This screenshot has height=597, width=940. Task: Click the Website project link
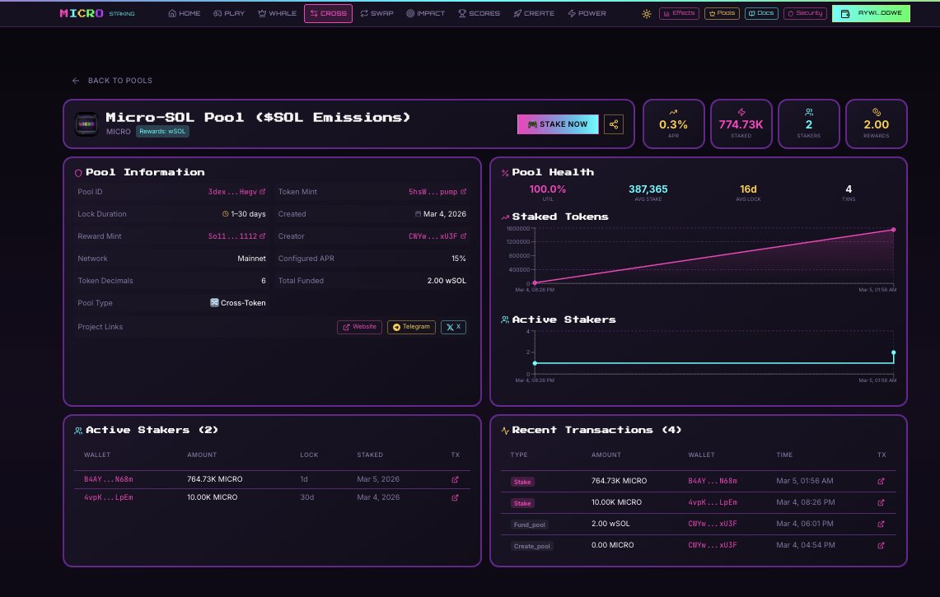click(359, 327)
